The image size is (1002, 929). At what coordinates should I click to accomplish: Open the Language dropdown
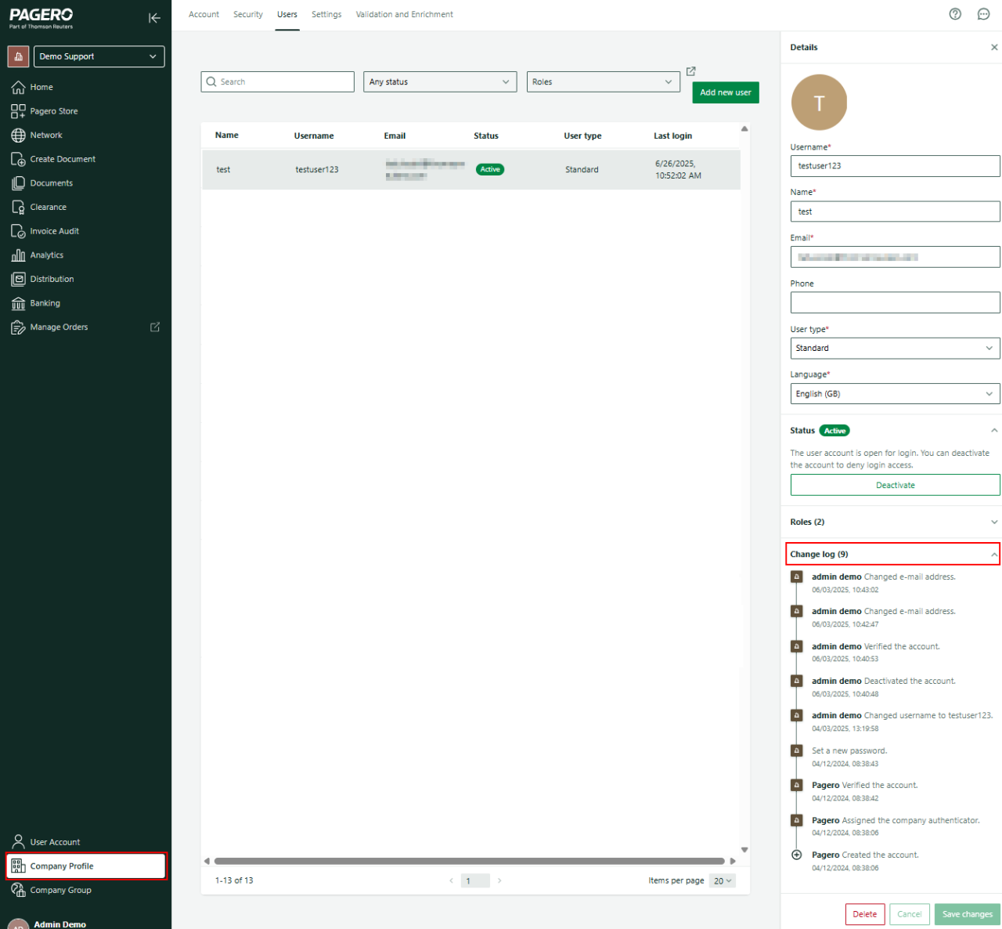(x=894, y=394)
